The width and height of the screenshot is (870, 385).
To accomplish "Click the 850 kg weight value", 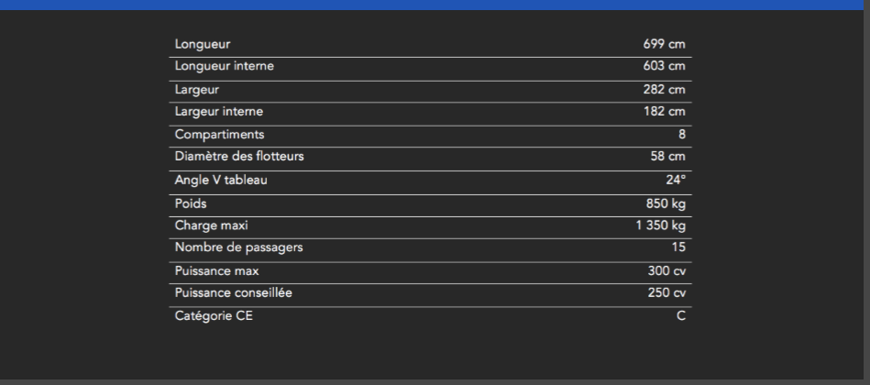I will [x=666, y=203].
